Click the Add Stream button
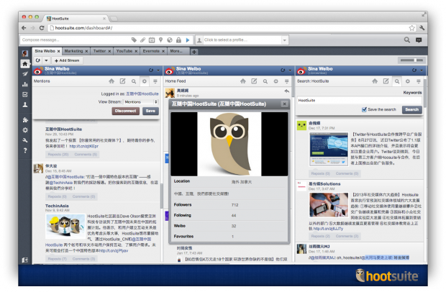This screenshot has width=446, height=292. [67, 60]
